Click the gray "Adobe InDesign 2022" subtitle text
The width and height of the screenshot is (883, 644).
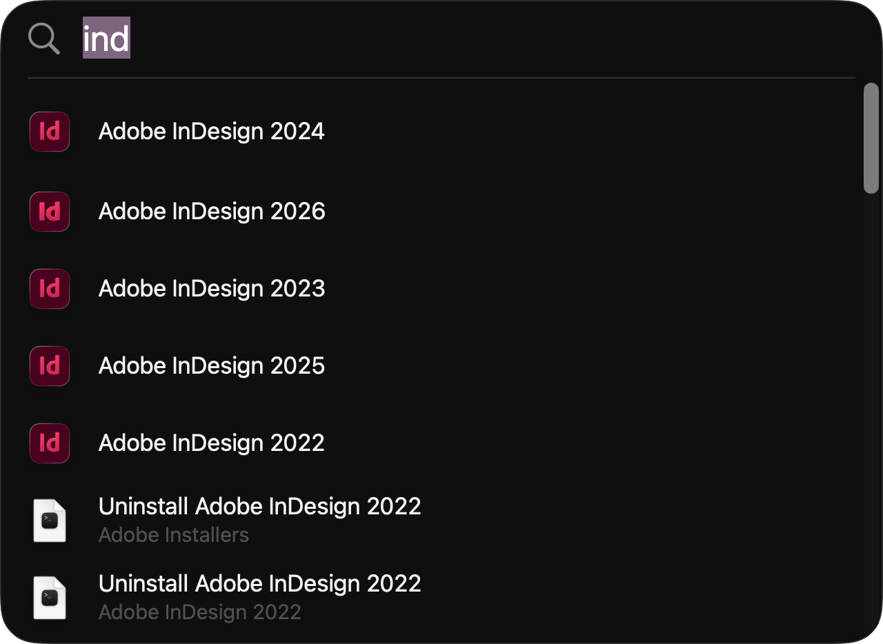pyautogui.click(x=199, y=612)
